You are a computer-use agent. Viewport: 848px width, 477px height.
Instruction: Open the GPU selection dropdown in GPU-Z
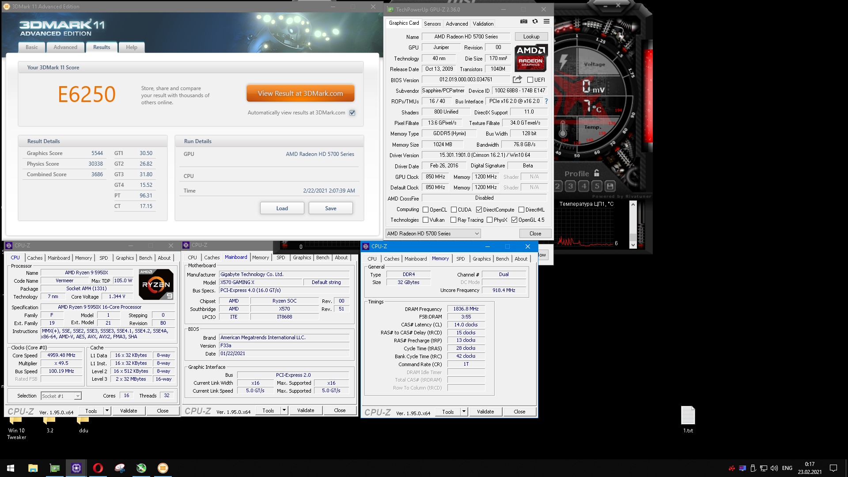tap(433, 234)
